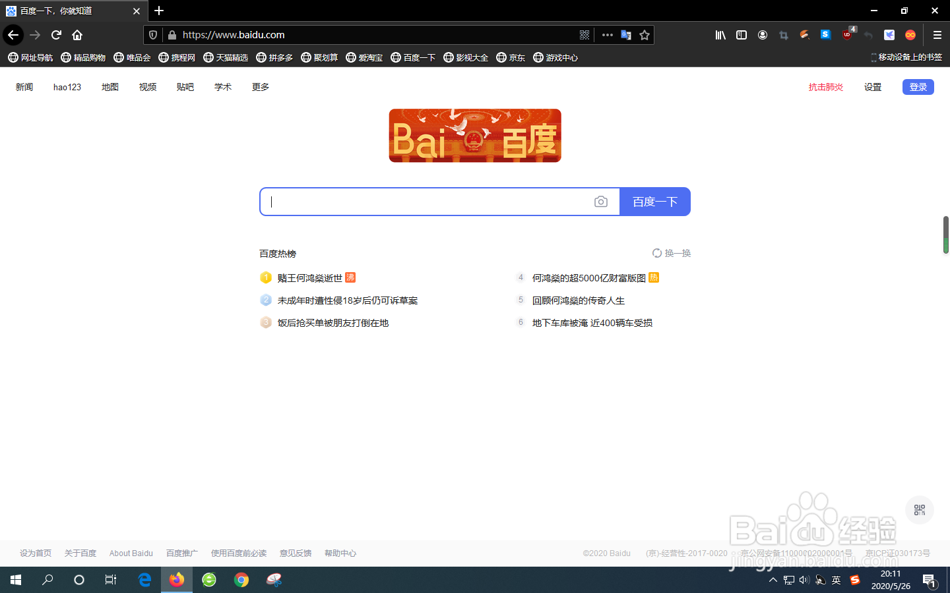Click the 新闻 navigation link
The image size is (950, 593).
tap(24, 87)
